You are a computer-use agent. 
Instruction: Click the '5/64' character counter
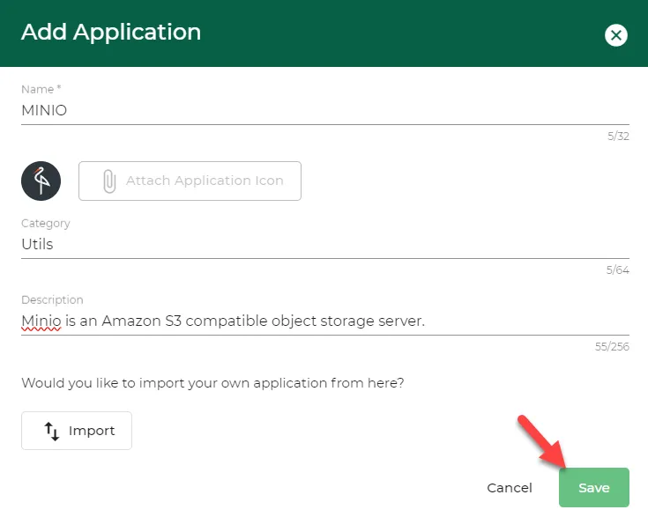[617, 270]
